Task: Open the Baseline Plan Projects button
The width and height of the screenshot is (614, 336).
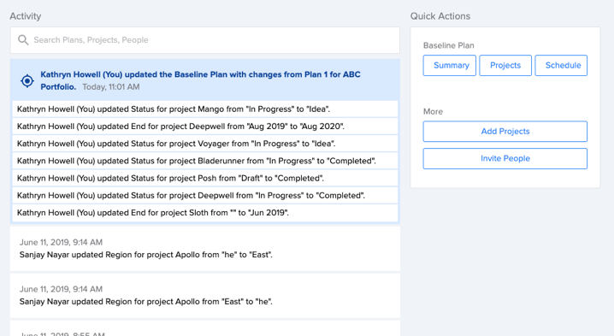Action: click(505, 65)
